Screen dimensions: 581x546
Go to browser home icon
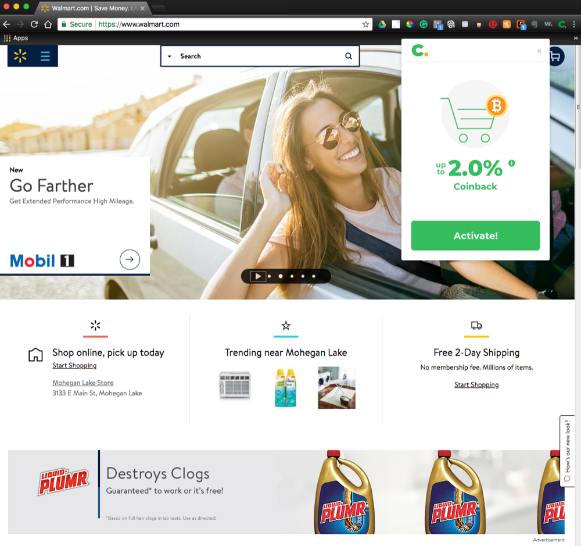48,24
